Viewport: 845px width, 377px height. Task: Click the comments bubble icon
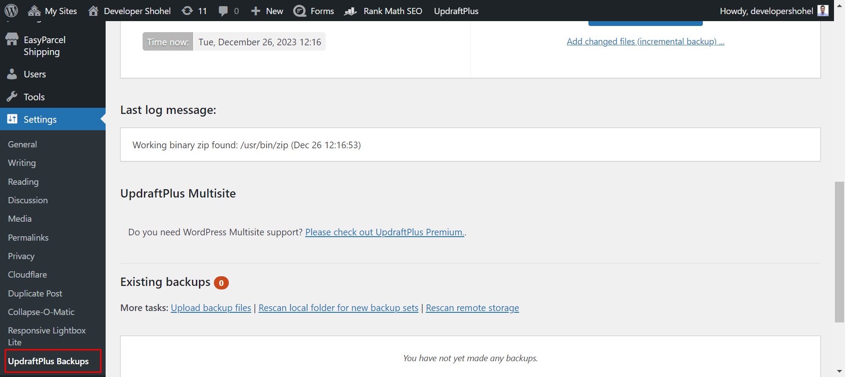coord(223,11)
